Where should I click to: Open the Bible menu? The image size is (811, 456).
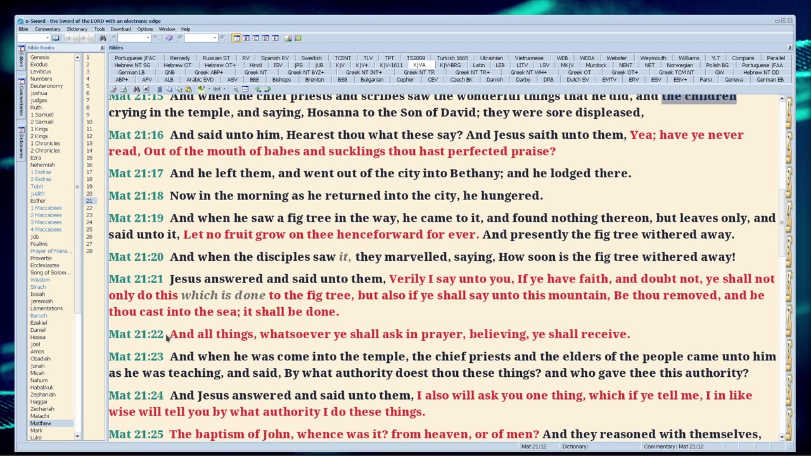23,29
